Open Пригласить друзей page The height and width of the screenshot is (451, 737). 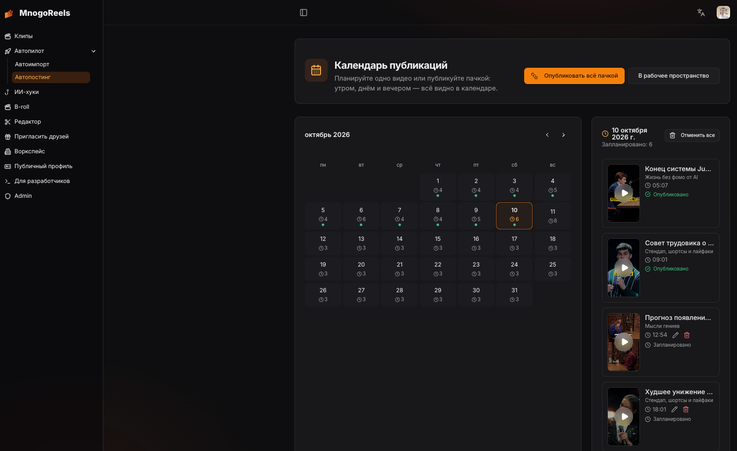point(51,136)
